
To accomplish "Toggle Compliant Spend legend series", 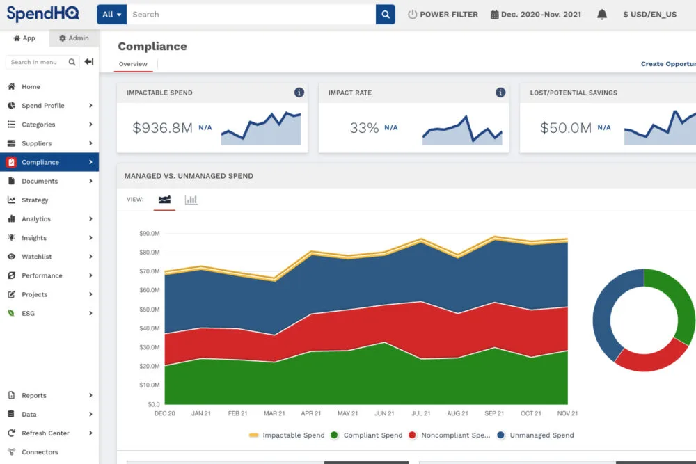I will (367, 435).
